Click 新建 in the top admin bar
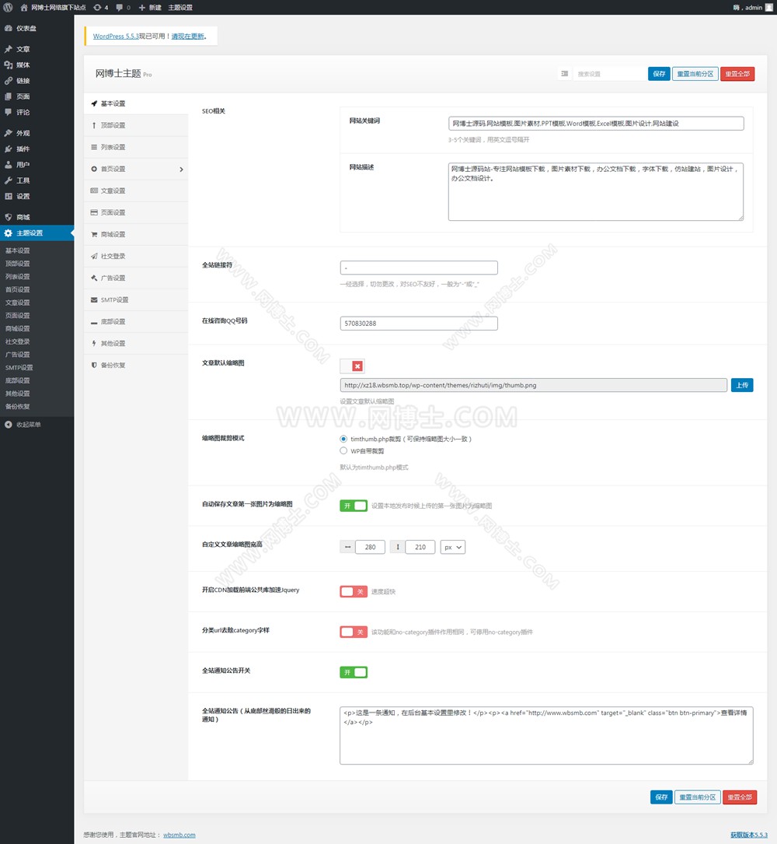 coord(151,8)
